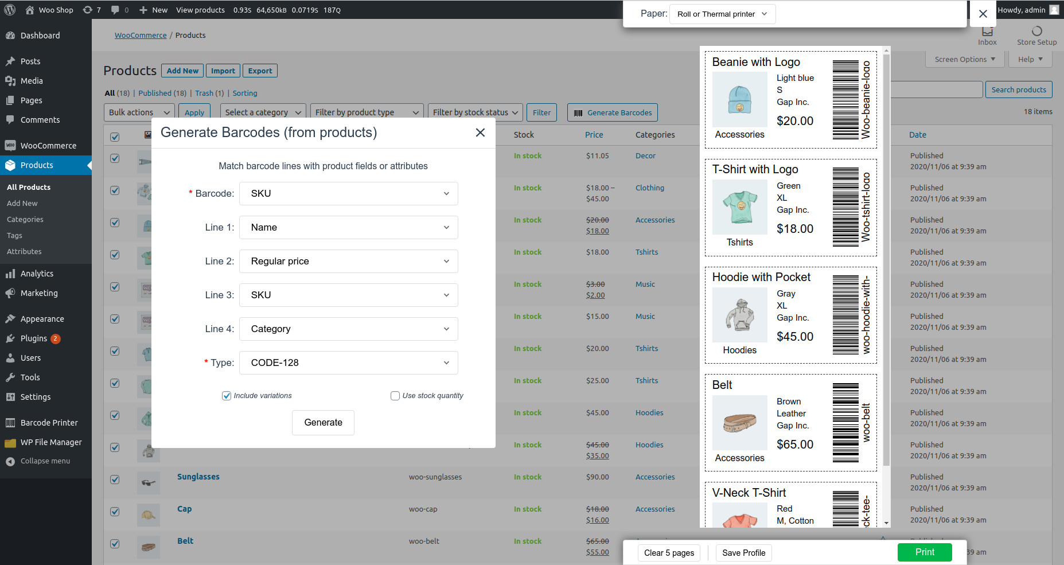This screenshot has width=1064, height=565.
Task: Click the Plugins icon in sidebar
Action: 10,338
